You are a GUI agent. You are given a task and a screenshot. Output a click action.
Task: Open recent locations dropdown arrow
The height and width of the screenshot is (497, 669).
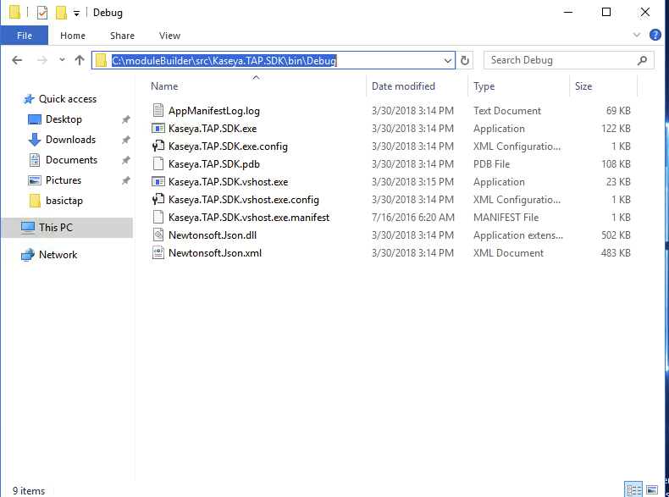tap(63, 60)
